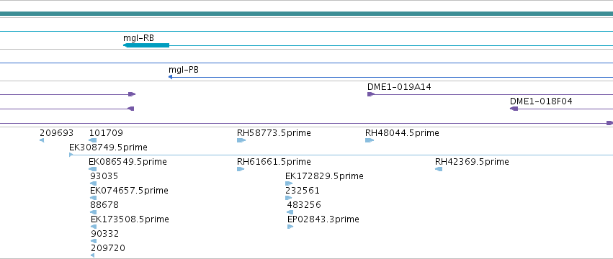This screenshot has width=613, height=259.
Task: Open the mgl-PB label
Action: [184, 70]
